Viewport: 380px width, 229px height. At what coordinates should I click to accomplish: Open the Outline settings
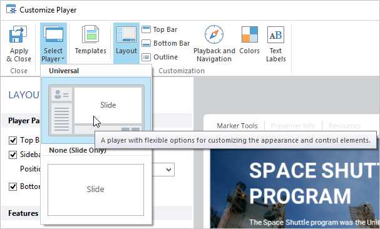pos(160,57)
